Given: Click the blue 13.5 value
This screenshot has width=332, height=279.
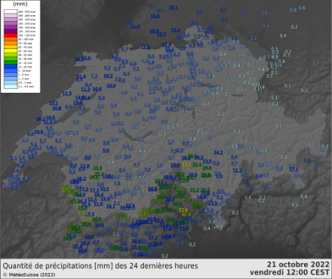Looking at the screenshot, I should coord(207,161).
